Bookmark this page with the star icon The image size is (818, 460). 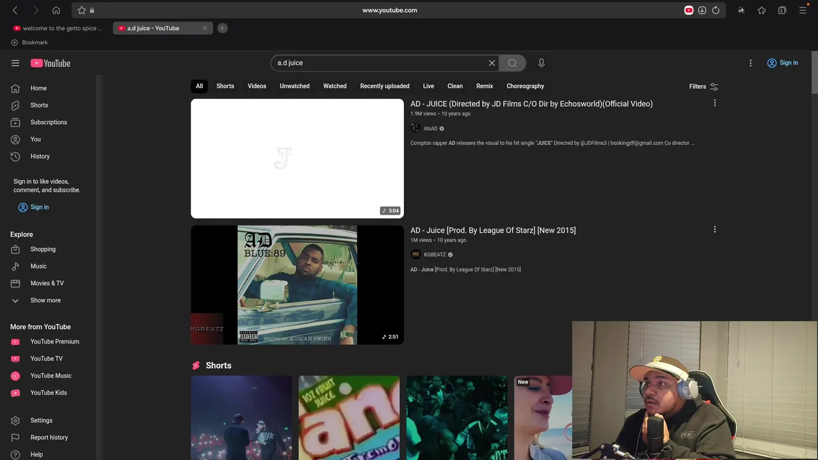click(x=82, y=10)
